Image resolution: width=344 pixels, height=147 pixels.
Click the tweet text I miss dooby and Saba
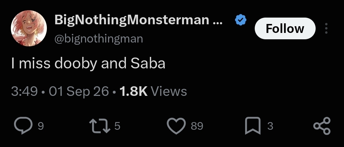(x=88, y=64)
